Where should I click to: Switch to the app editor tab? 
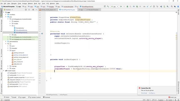(x=81, y=10)
